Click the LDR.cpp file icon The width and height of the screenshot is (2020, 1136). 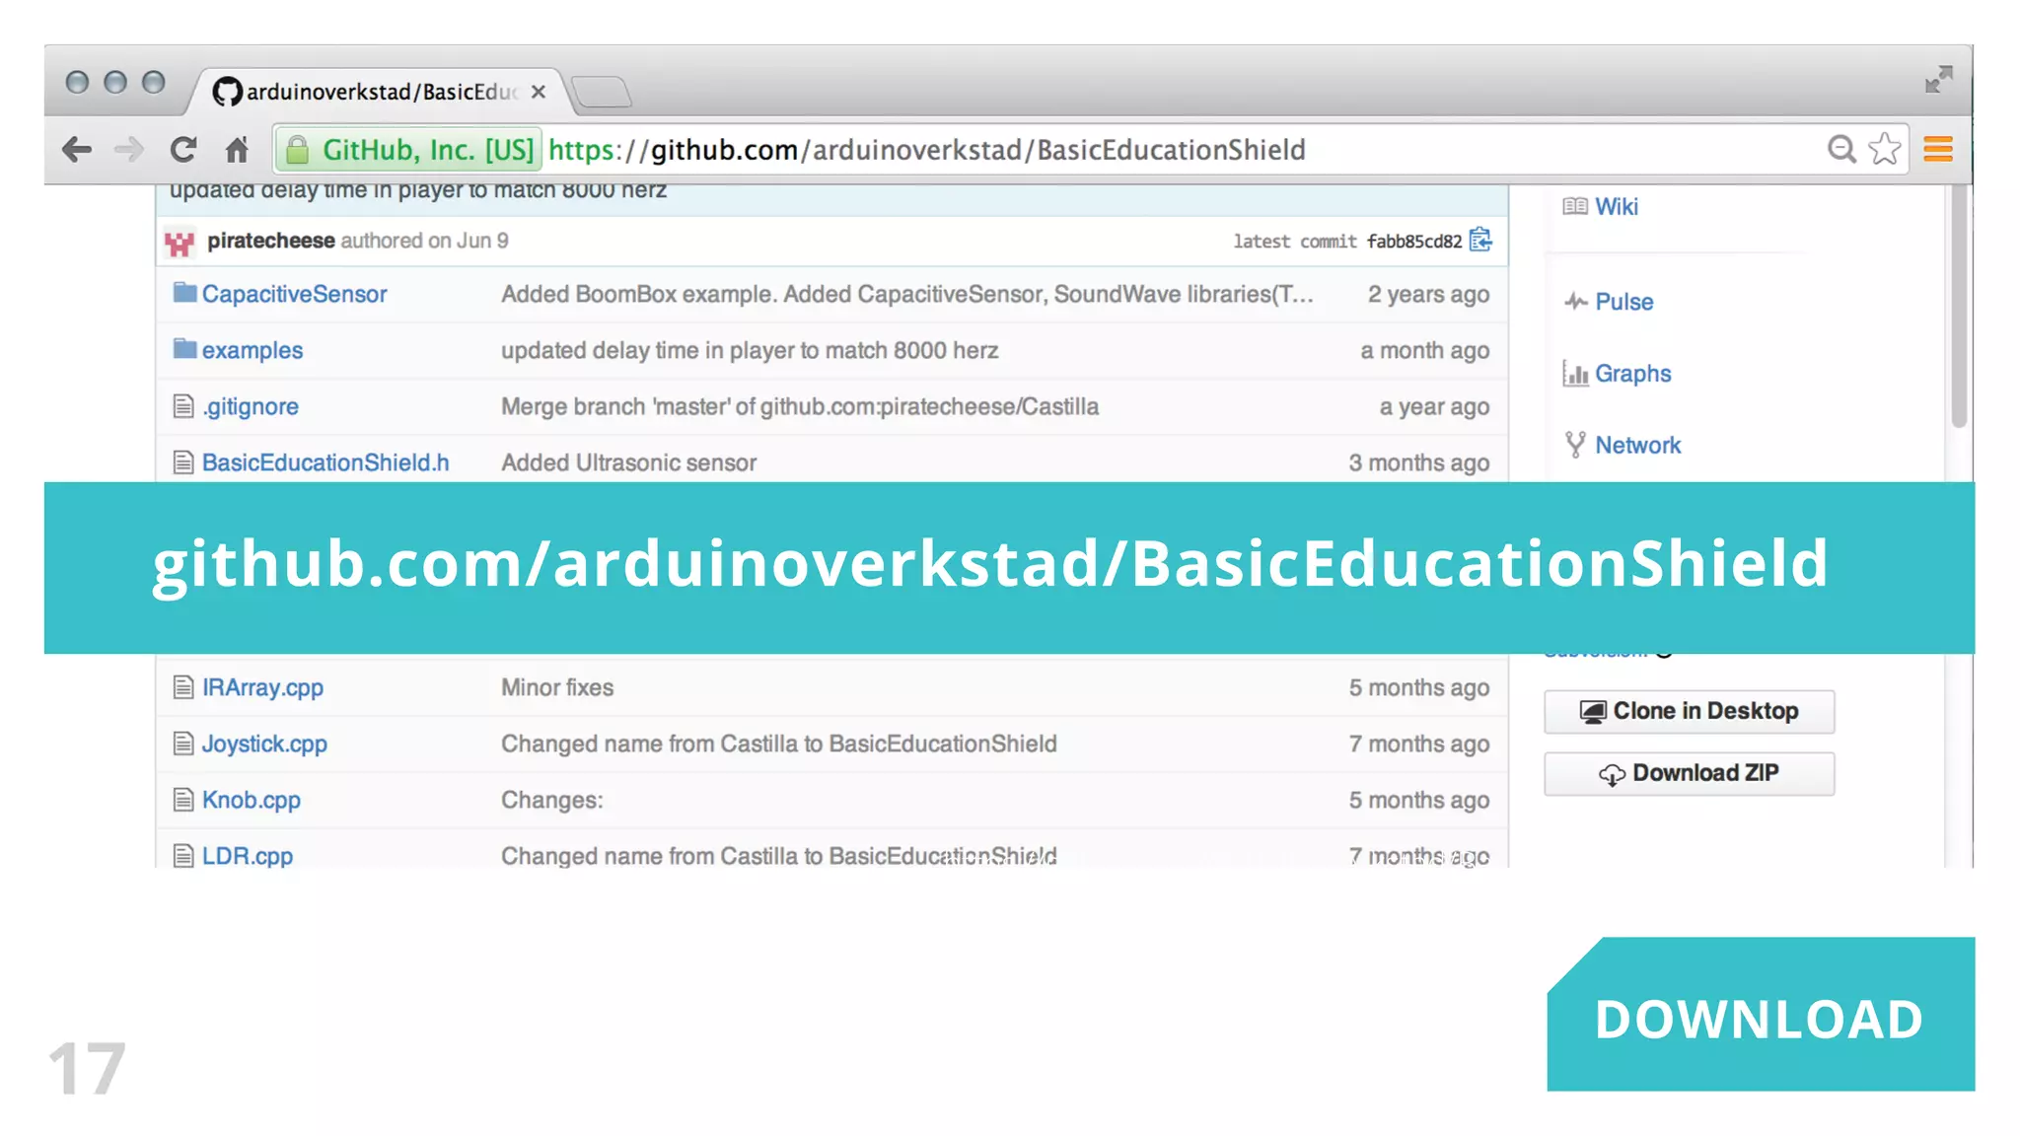point(183,855)
